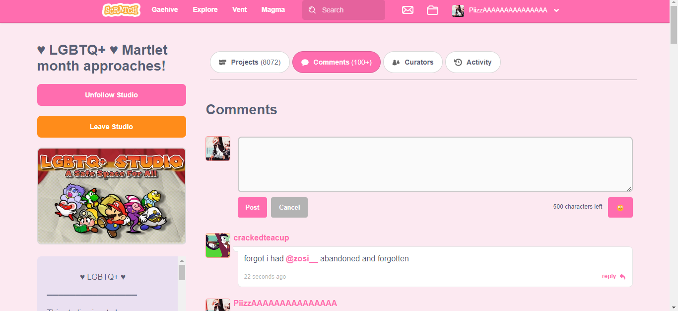Click the profile picture in top navbar
Screen dimensions: 678x311
tap(458, 10)
